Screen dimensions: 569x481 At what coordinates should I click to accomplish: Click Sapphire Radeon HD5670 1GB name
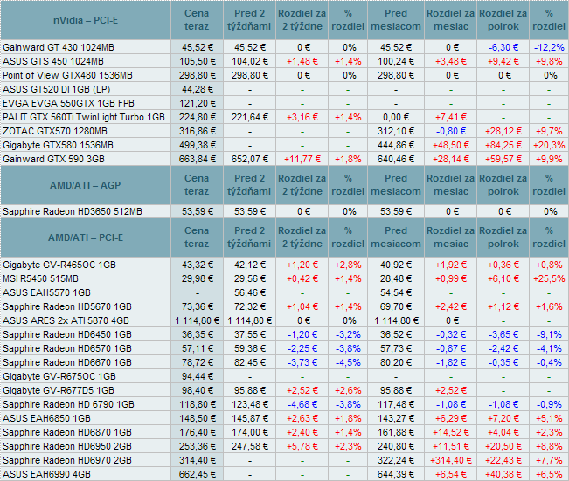pos(67,306)
